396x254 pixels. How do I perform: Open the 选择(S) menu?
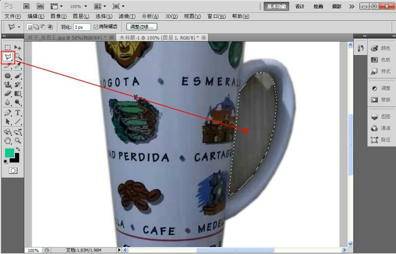(104, 16)
